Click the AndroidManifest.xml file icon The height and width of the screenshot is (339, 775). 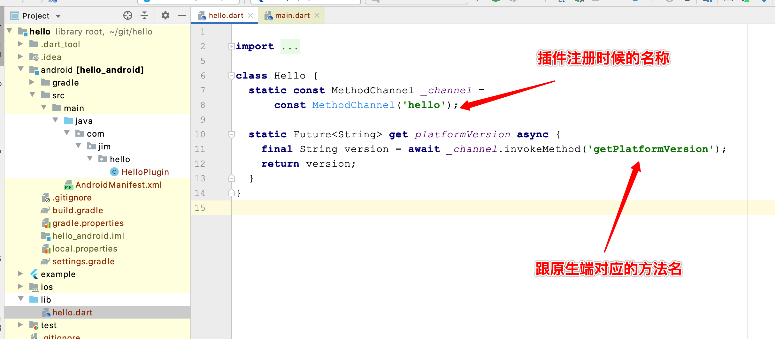click(x=68, y=185)
